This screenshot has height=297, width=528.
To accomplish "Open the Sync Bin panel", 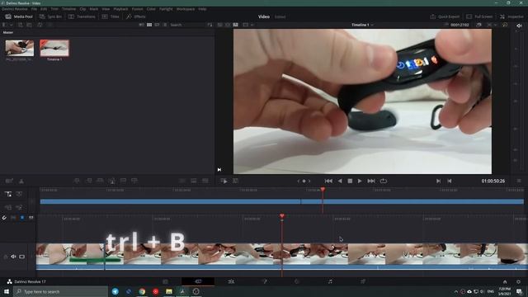I will pyautogui.click(x=50, y=16).
